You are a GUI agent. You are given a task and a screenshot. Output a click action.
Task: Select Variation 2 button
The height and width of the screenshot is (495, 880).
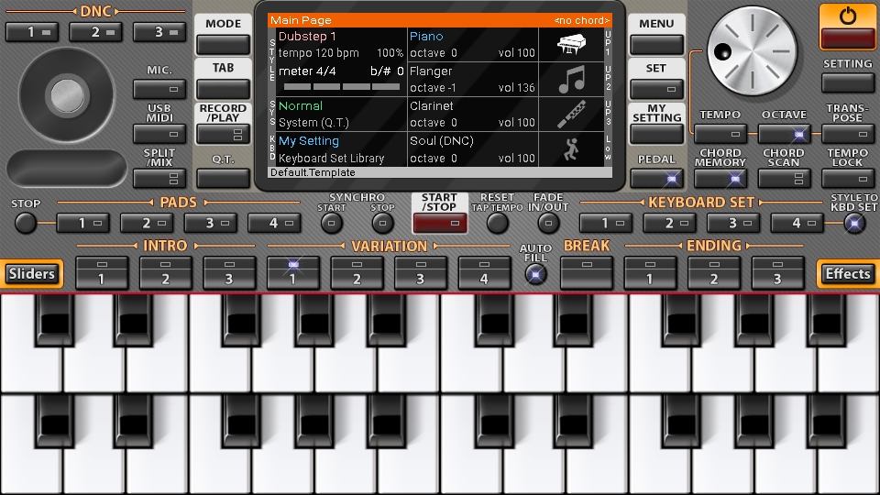pos(357,272)
